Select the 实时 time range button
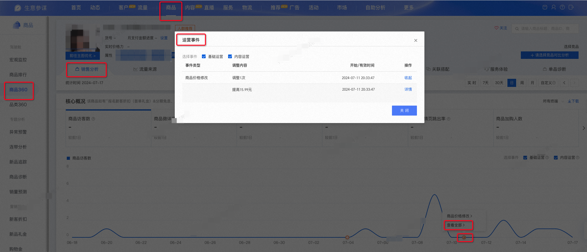The image size is (587, 252). tap(472, 83)
